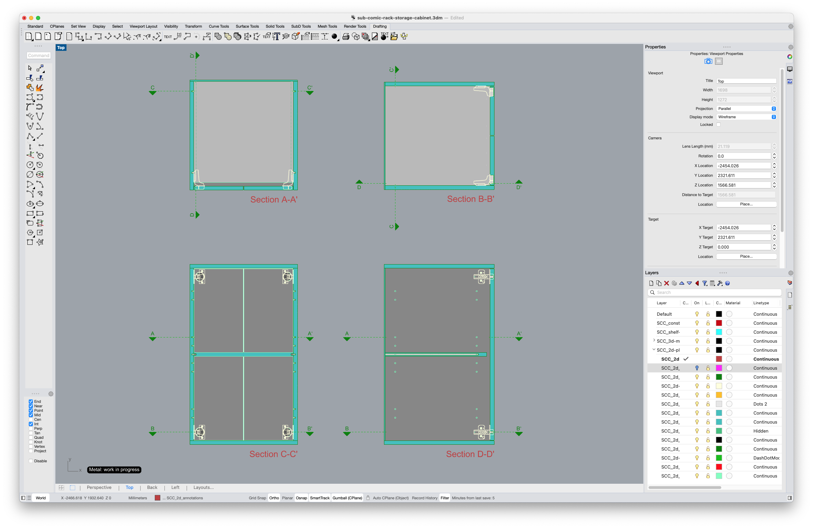813x528 pixels.
Task: Click the red X delete layer icon
Action: 667,283
